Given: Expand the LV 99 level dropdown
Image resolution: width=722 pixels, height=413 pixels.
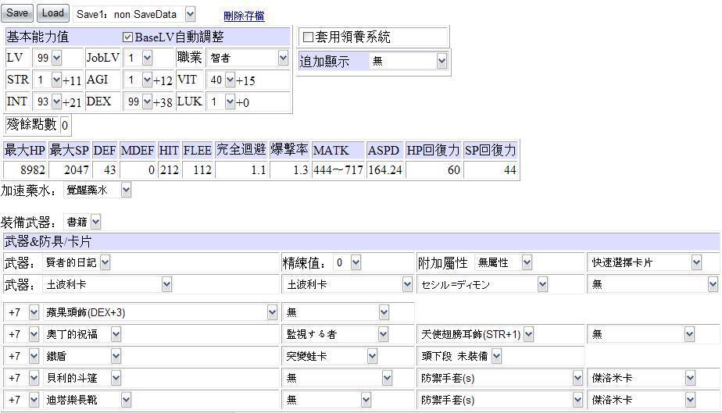Looking at the screenshot, I should (47, 58).
